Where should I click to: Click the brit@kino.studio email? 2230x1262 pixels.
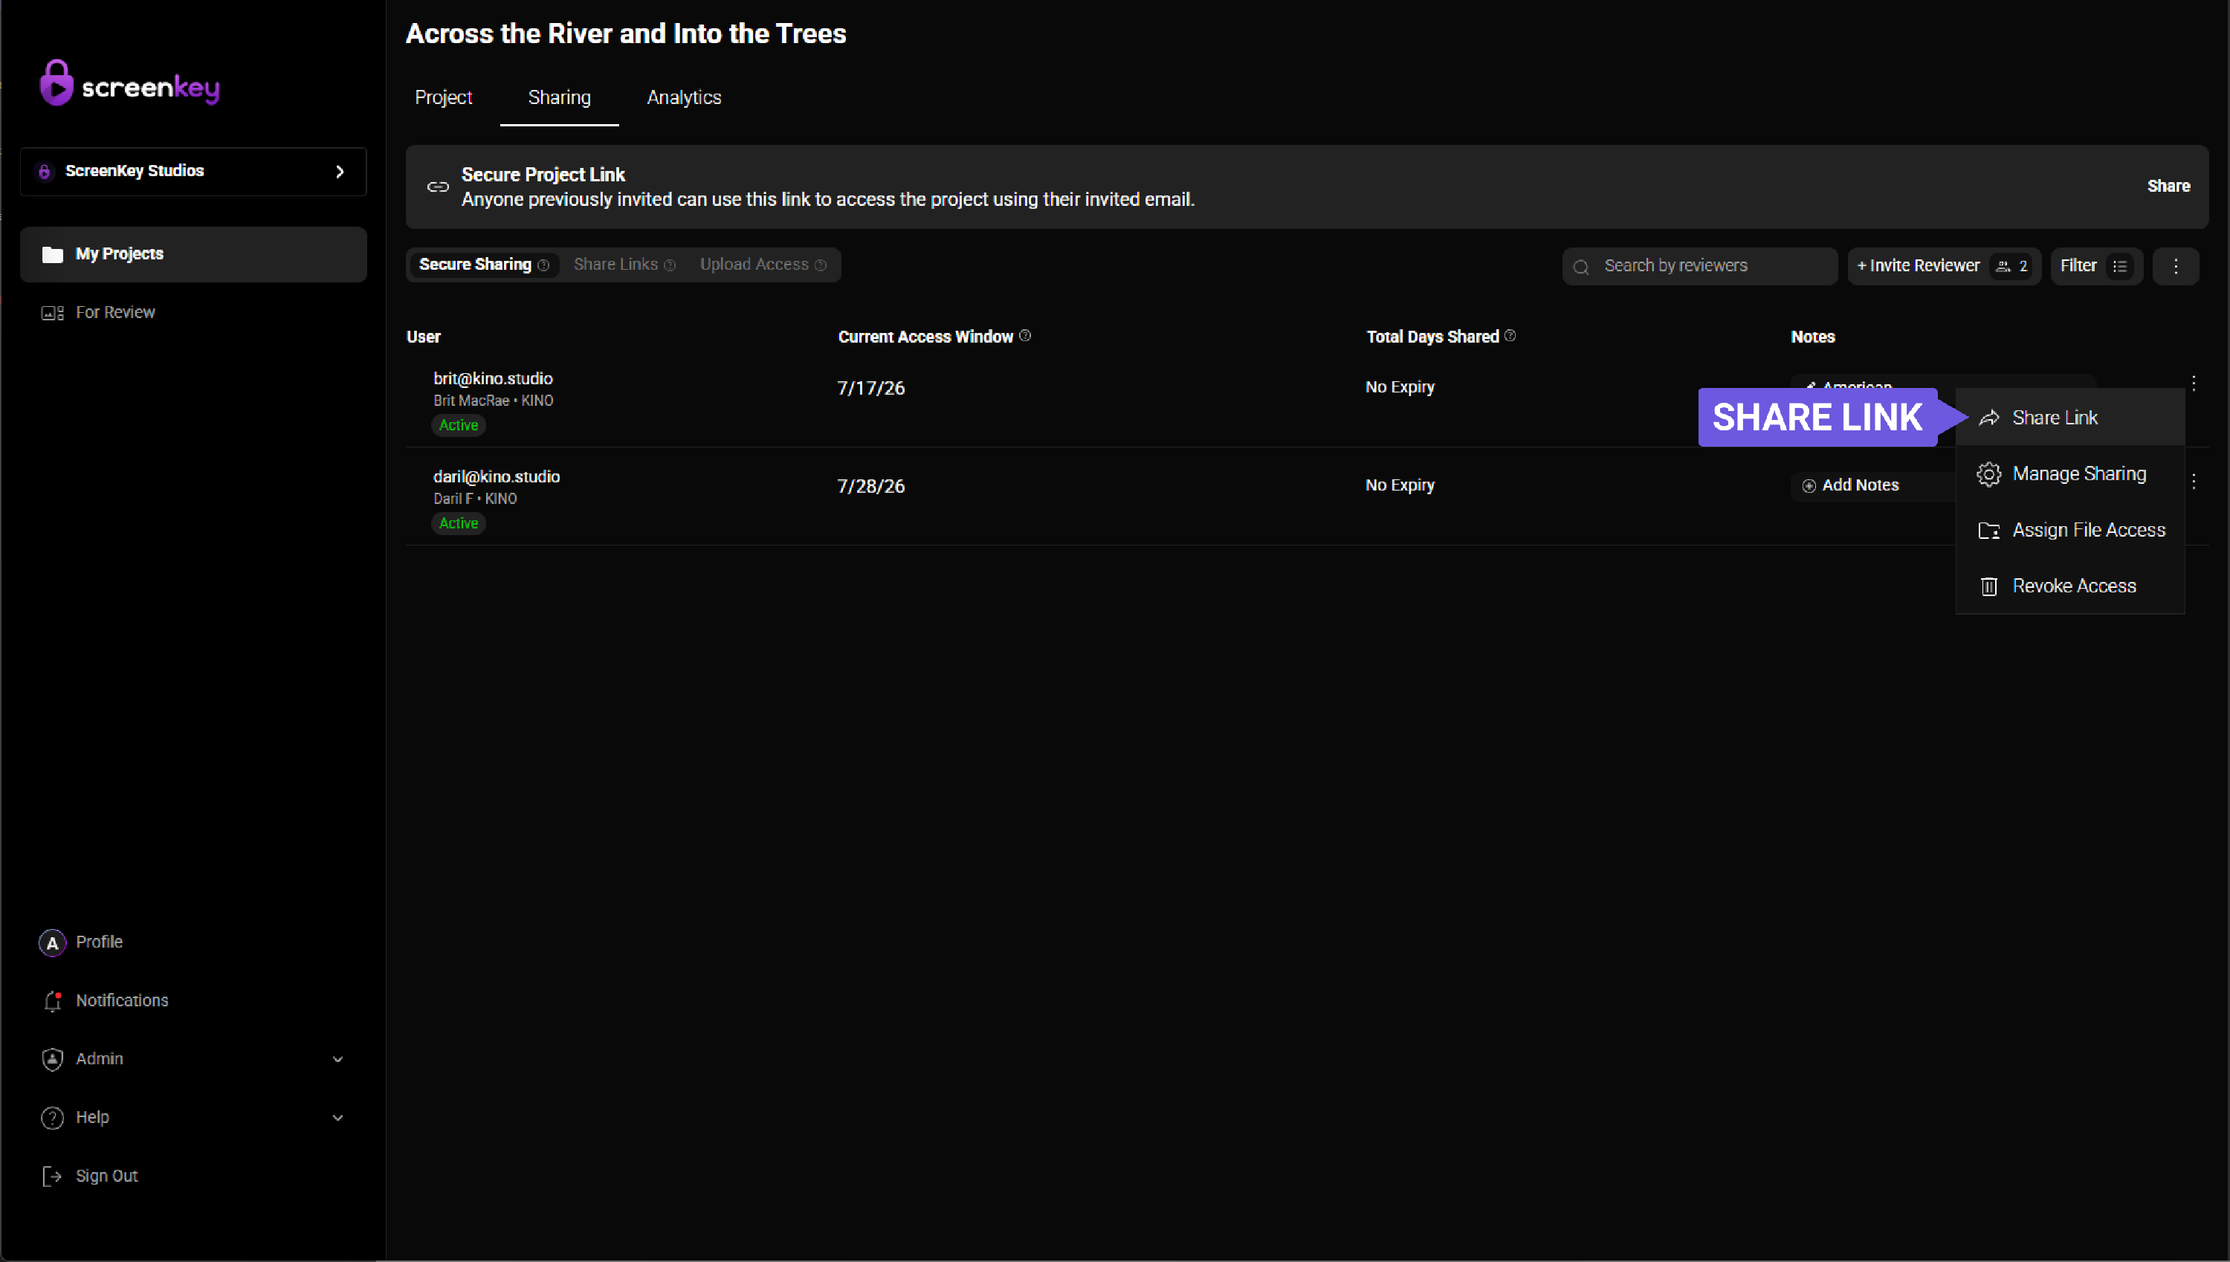pos(493,379)
